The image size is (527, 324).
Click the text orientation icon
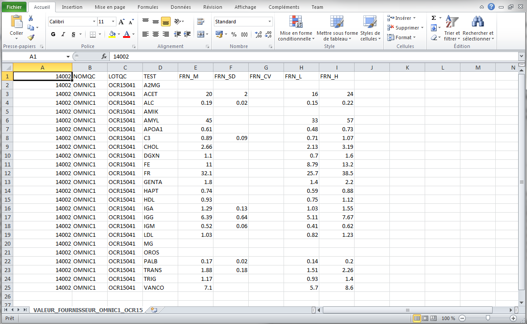(x=178, y=22)
